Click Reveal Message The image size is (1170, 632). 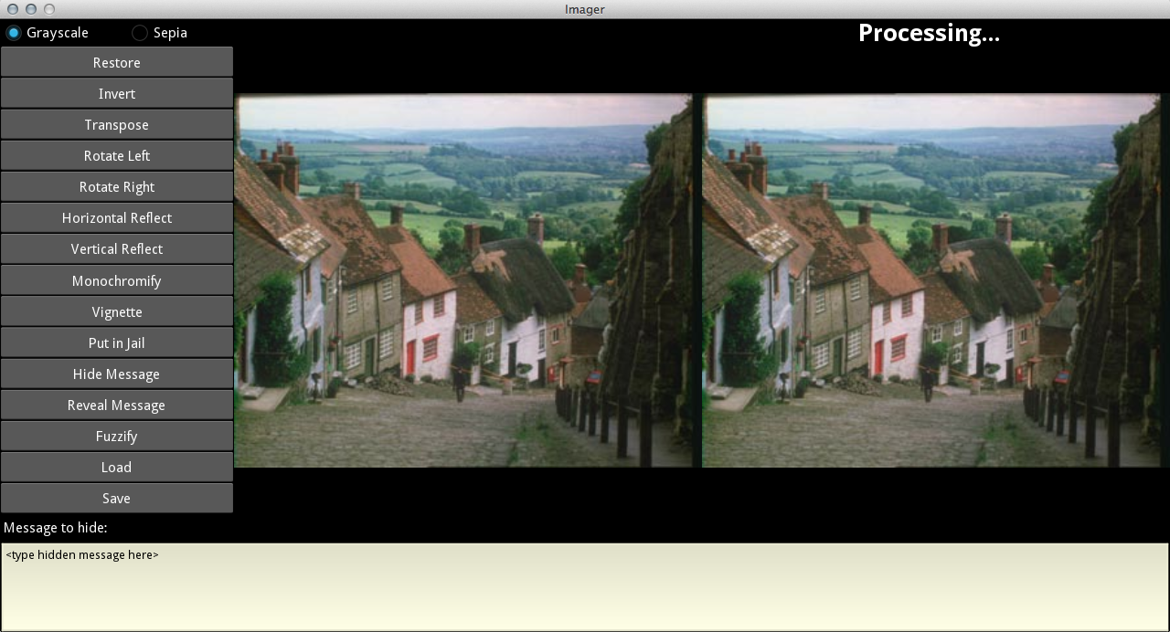(x=117, y=406)
